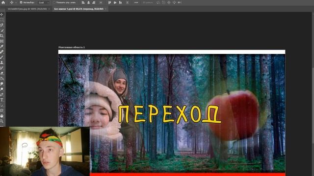
Task: Close the Без имени-1.psd document tab
Action: pyautogui.click(x=105, y=9)
